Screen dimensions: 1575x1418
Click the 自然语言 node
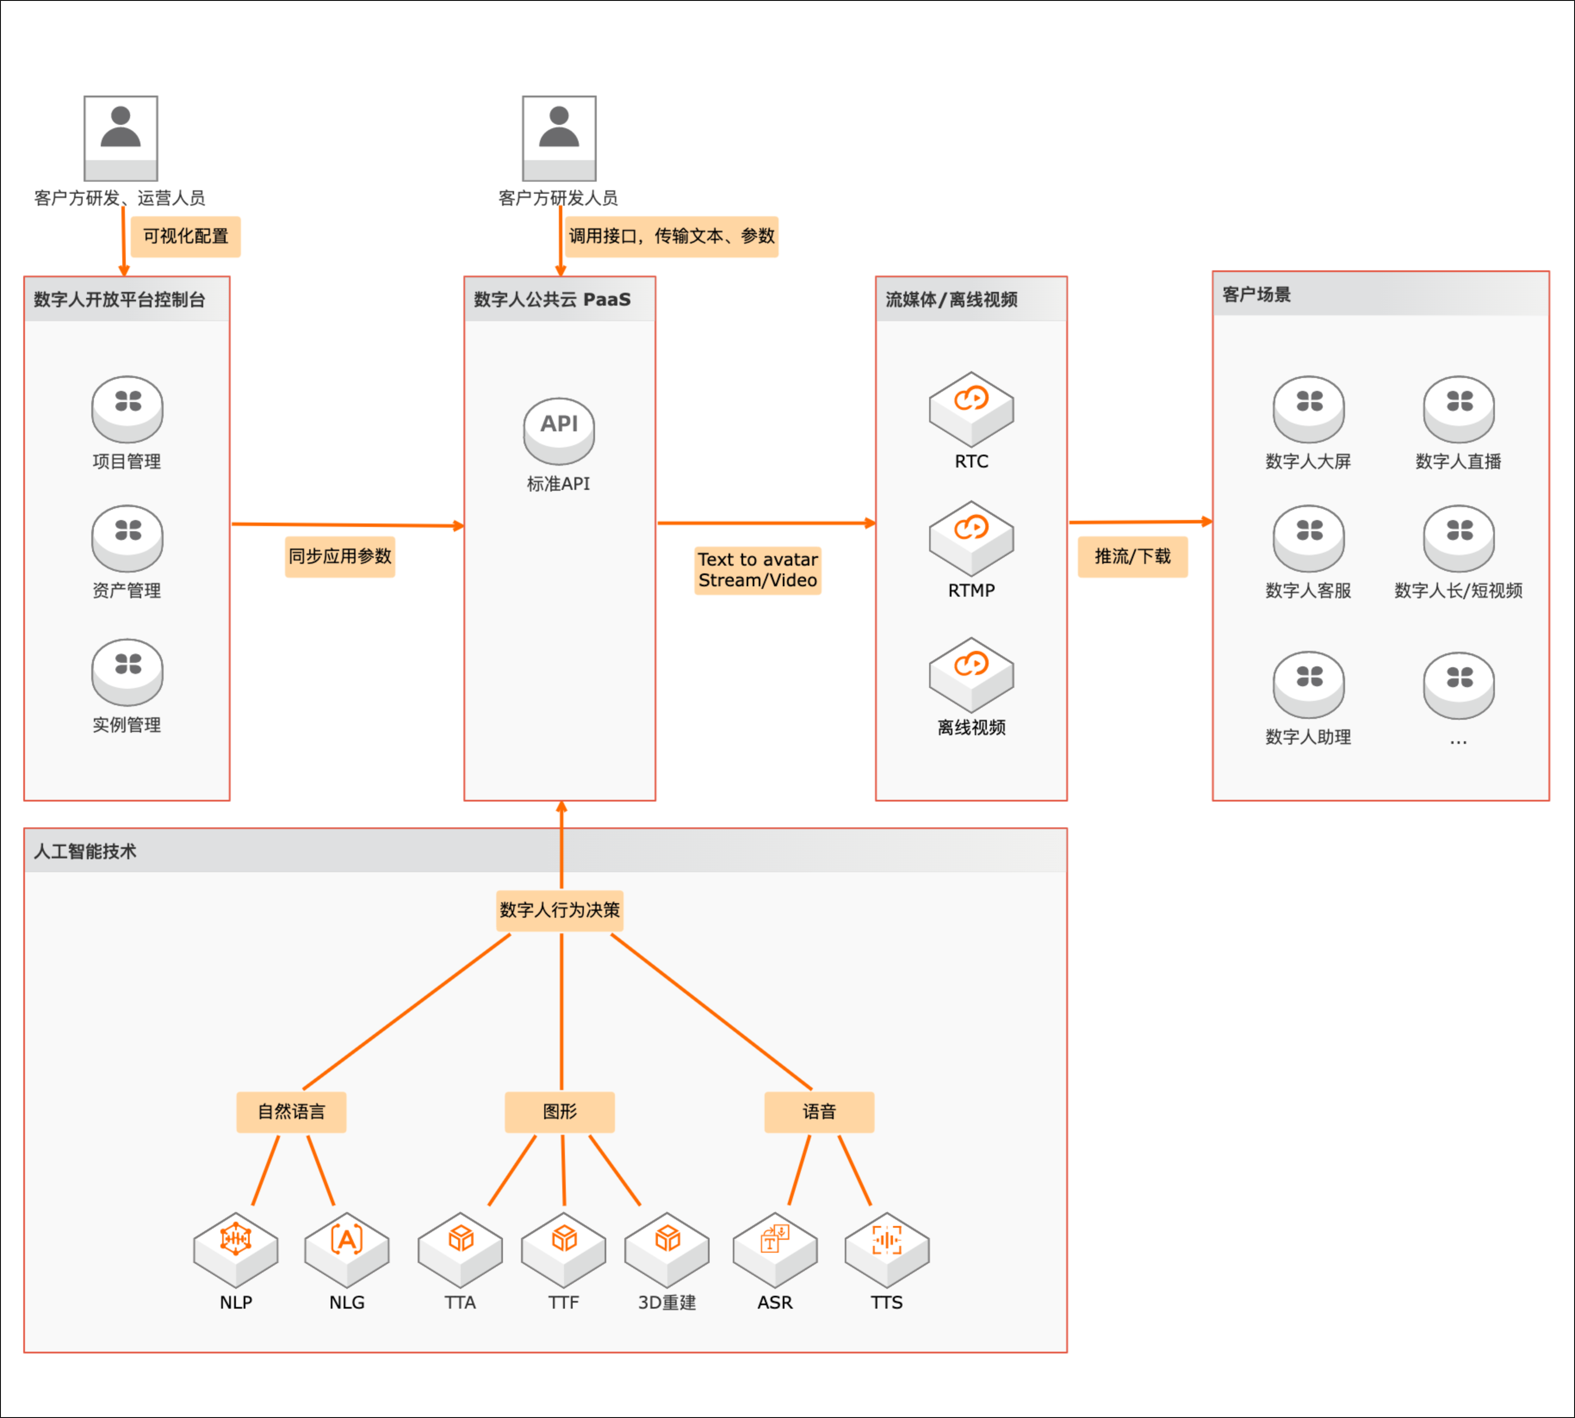coord(291,1112)
